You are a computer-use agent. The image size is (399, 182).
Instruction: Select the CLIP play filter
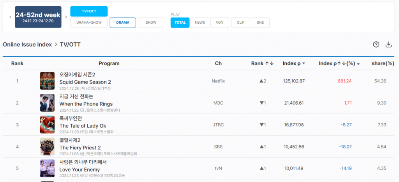point(240,23)
